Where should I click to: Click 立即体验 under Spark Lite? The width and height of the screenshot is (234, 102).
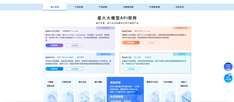point(131,69)
